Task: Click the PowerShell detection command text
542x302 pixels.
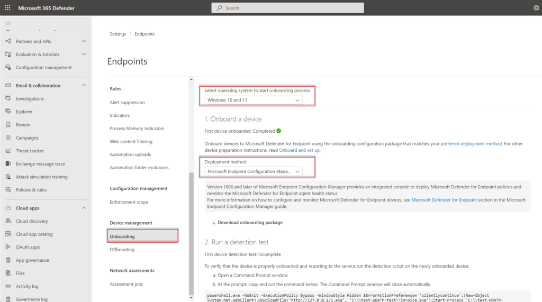Action: [355, 298]
